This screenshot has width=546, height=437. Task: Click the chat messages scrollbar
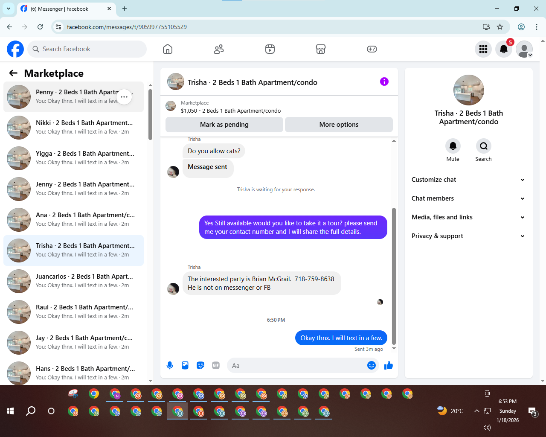(x=394, y=276)
